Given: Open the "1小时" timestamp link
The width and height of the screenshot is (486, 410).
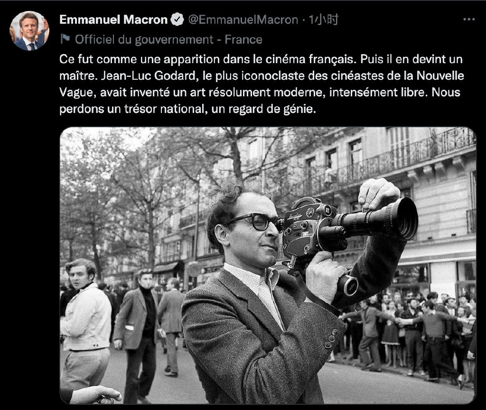Looking at the screenshot, I should (323, 20).
